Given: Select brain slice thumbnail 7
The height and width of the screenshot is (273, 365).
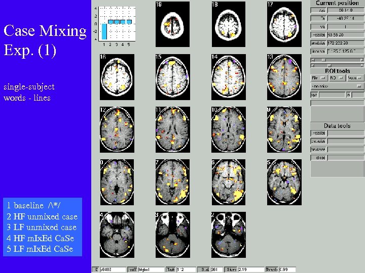Looking at the screenshot, I should tap(173, 182).
